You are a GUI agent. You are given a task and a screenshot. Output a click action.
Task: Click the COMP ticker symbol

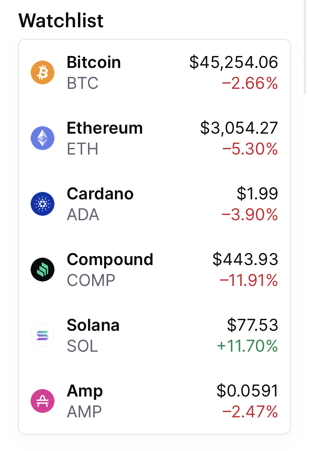[x=91, y=280]
